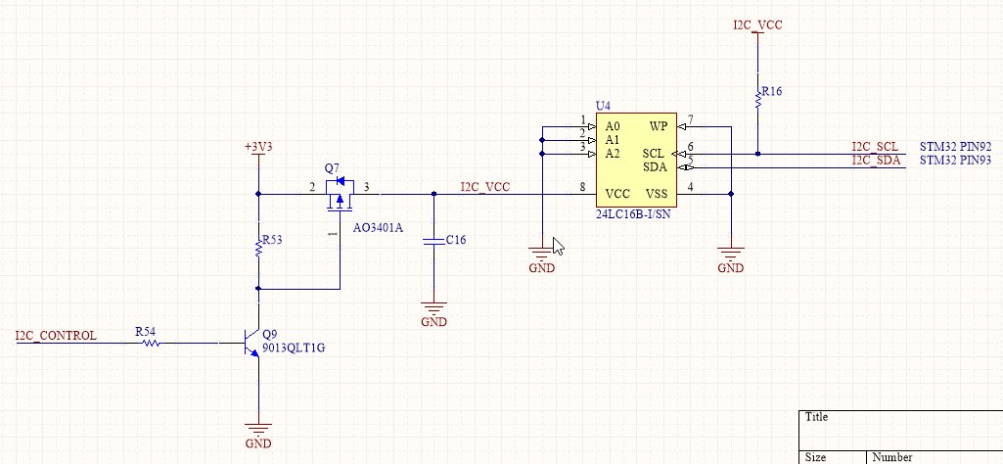Select resistor R54 on I2C_CONTROL line
The width and height of the screenshot is (1003, 464).
point(146,344)
